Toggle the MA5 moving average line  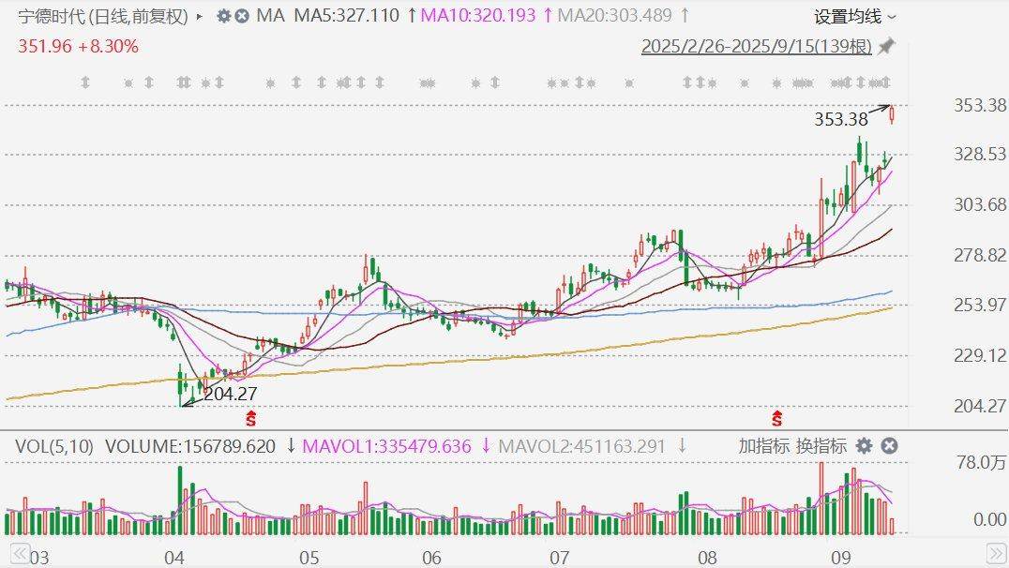[346, 16]
